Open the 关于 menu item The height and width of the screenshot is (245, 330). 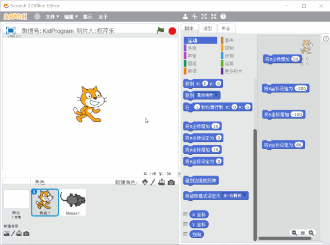(x=103, y=17)
